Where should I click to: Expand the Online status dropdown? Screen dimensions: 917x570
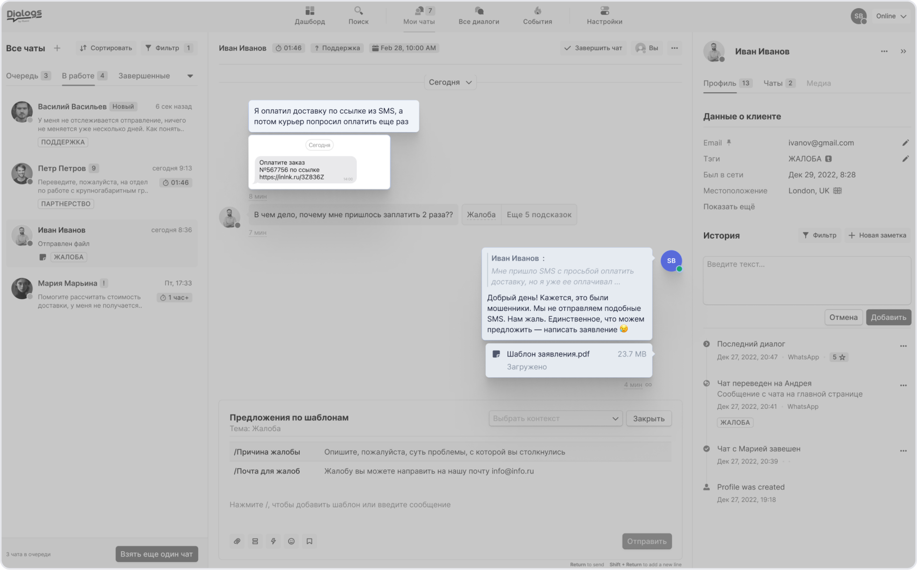[891, 16]
